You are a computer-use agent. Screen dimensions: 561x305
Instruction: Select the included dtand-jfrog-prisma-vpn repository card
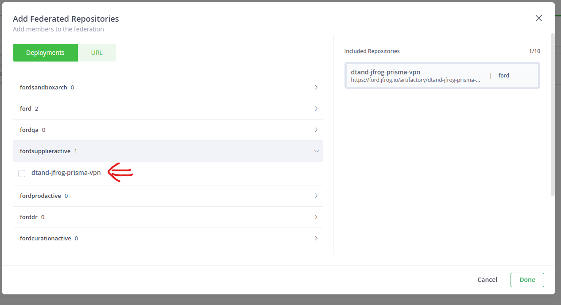click(x=442, y=76)
